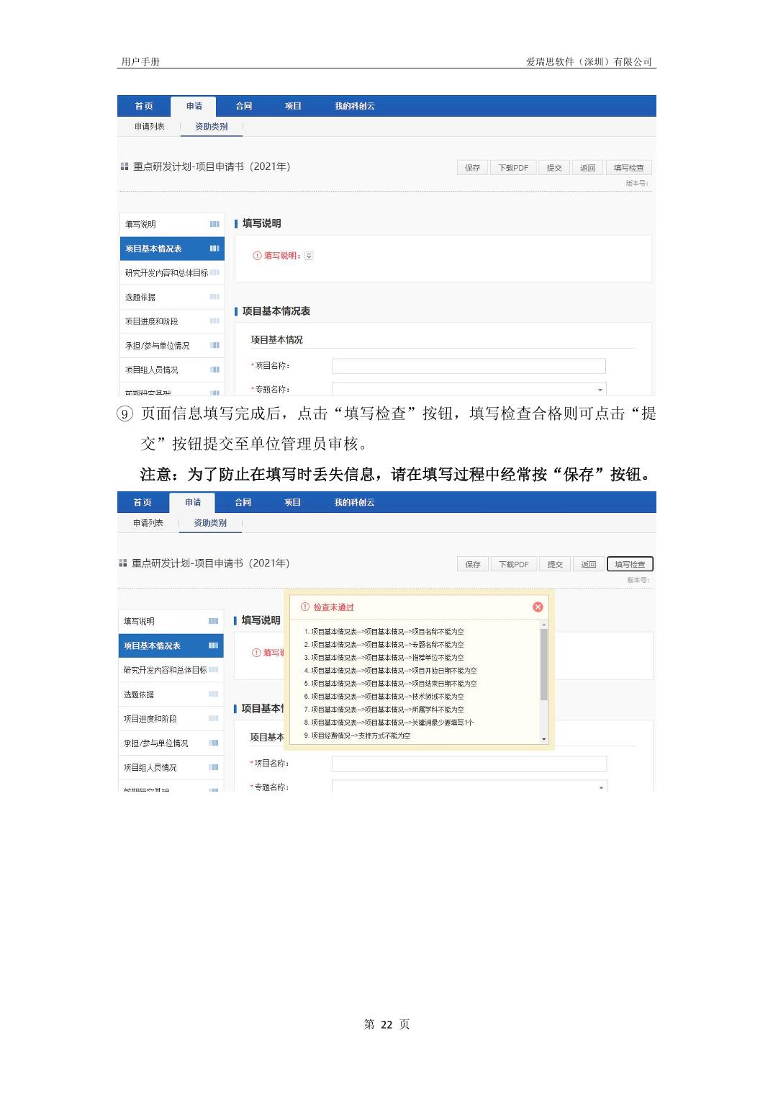The image size is (773, 1095).
Task: Click the grid icon before the title in upper screenshot
Action: click(125, 166)
